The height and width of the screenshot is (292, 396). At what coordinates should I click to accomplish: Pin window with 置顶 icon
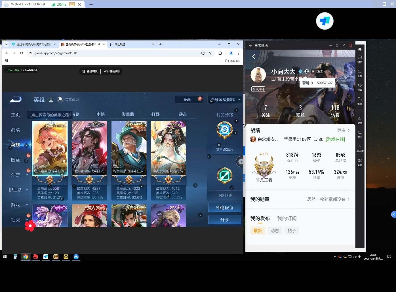tap(360, 118)
